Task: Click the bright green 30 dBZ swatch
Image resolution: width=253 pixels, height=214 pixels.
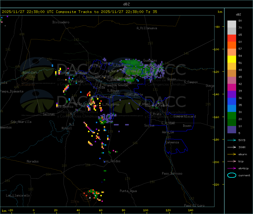Action: tap(232, 115)
